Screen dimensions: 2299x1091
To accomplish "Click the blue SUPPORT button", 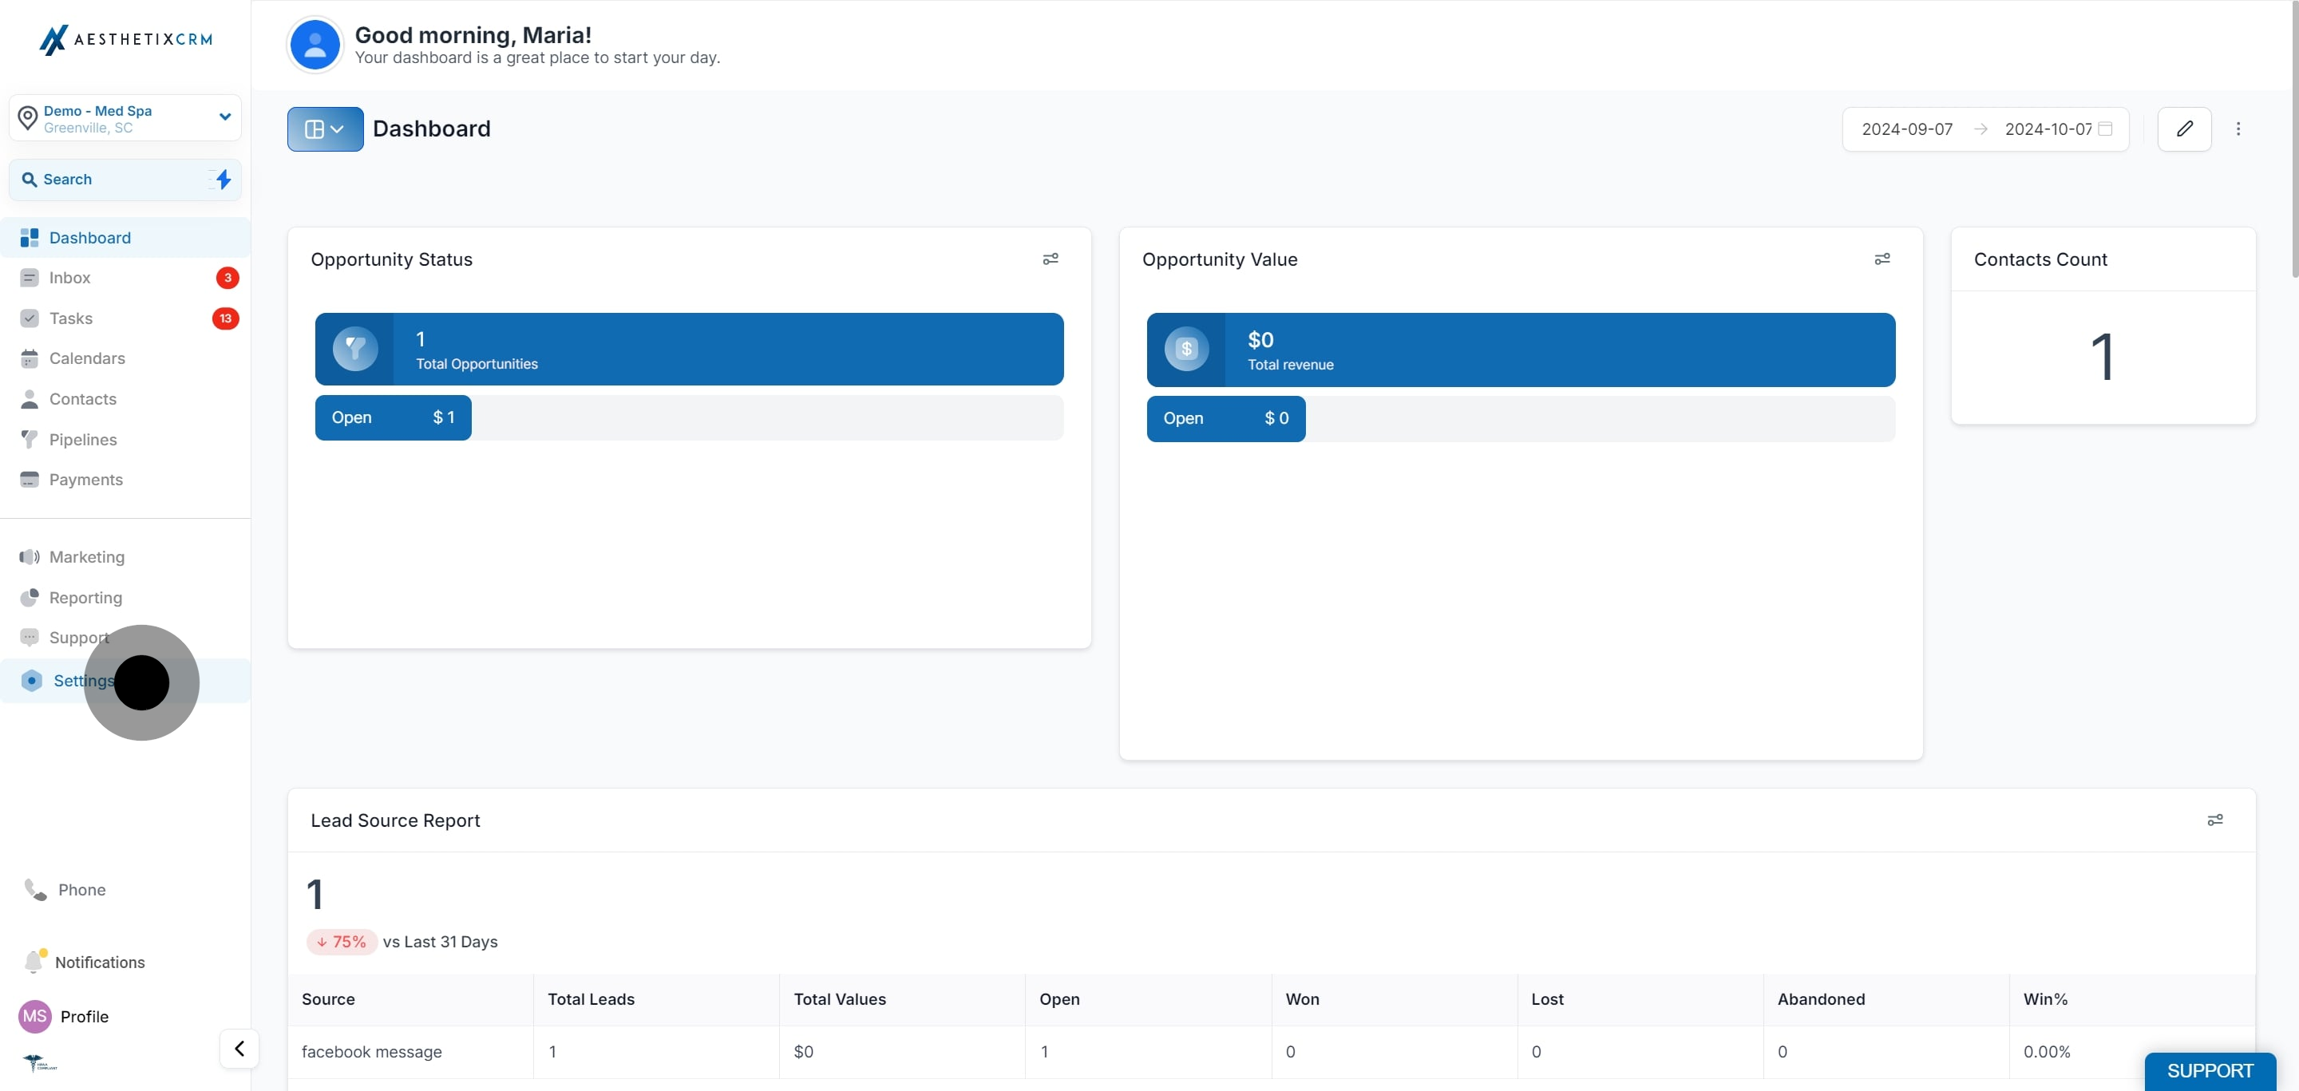I will [2210, 1070].
